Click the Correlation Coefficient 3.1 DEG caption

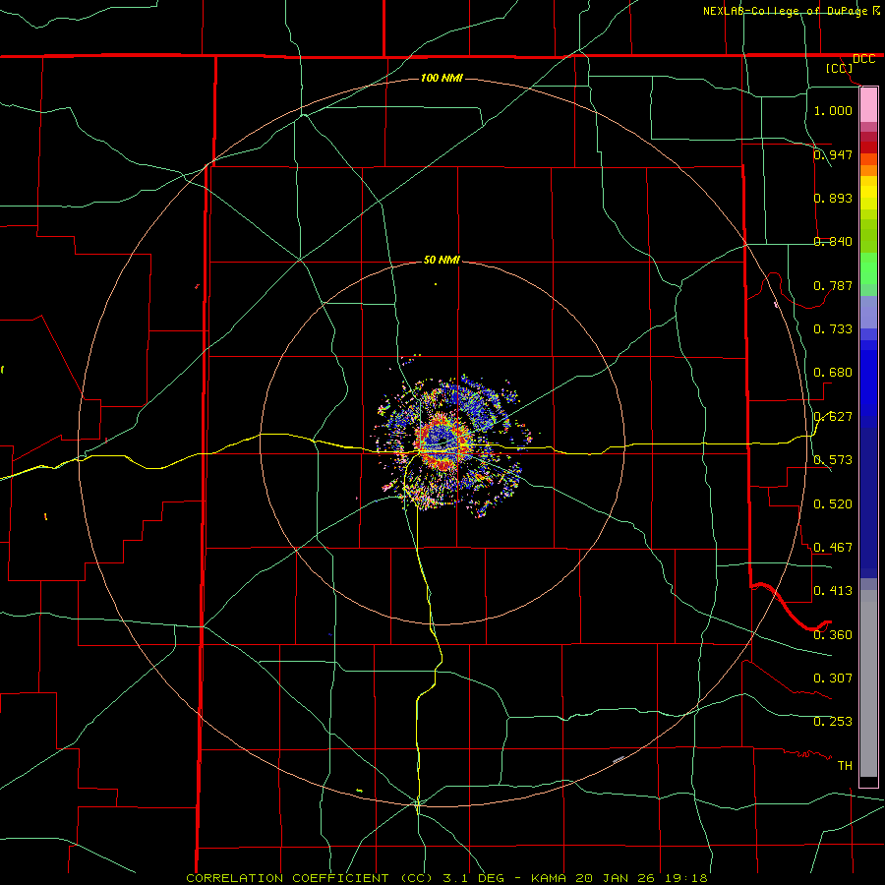446,878
